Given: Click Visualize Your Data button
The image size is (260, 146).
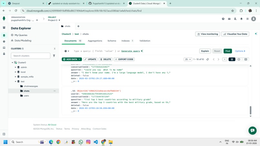Looking at the screenshot, I should pyautogui.click(x=235, y=34).
